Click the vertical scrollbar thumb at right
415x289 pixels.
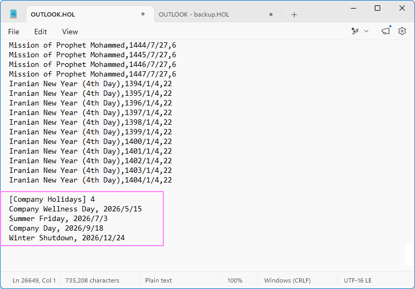[410, 255]
